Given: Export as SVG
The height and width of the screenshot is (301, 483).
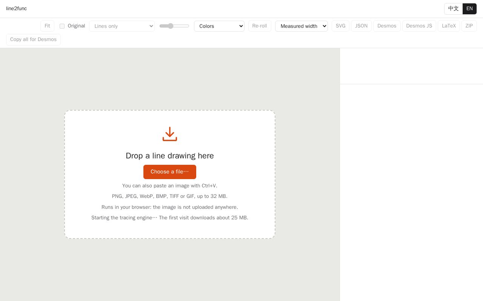Looking at the screenshot, I should pyautogui.click(x=340, y=26).
